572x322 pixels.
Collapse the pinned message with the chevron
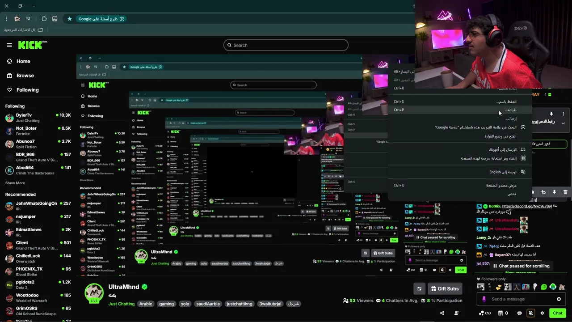point(563,123)
